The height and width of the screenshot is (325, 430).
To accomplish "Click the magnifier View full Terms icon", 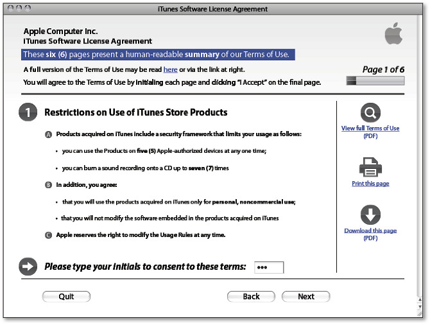I will (370, 112).
